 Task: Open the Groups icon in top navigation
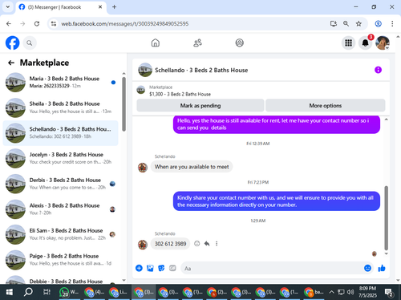click(240, 43)
